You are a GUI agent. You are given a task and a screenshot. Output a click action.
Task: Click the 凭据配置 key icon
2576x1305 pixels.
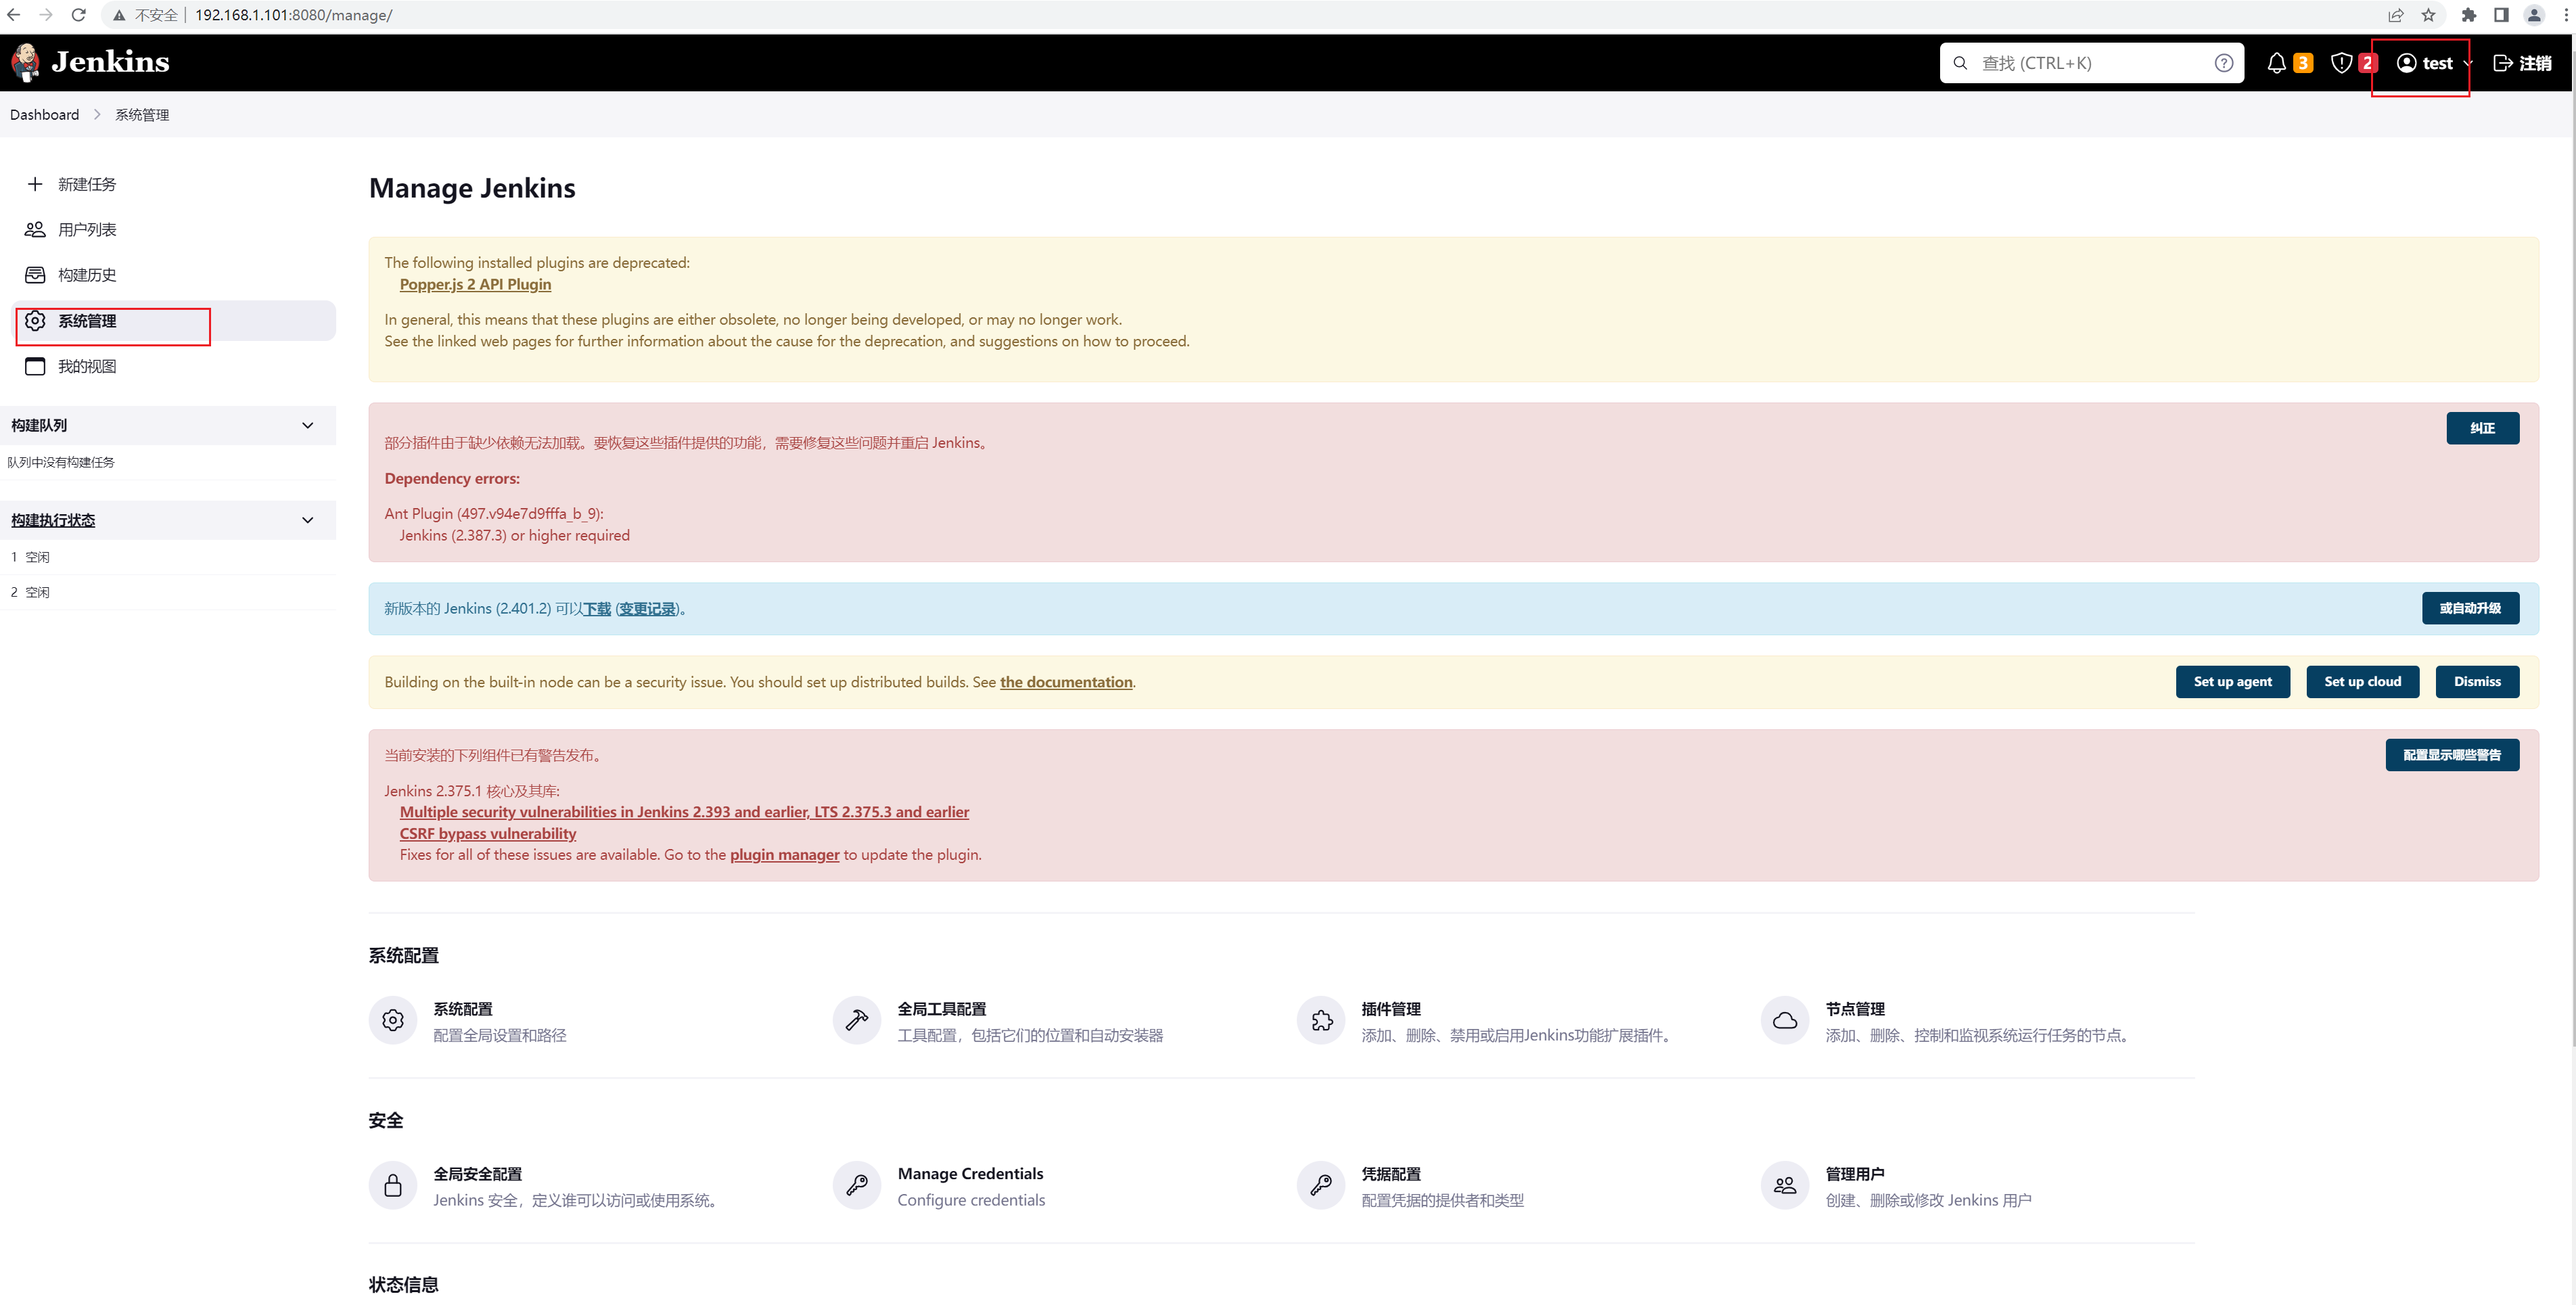point(1321,1185)
